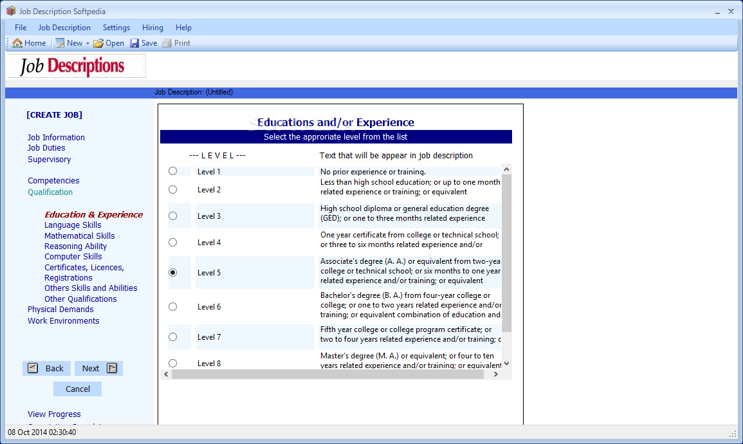The height and width of the screenshot is (444, 743).
Task: Click the level list horizontal scrollbar thumb
Action: (x=327, y=375)
